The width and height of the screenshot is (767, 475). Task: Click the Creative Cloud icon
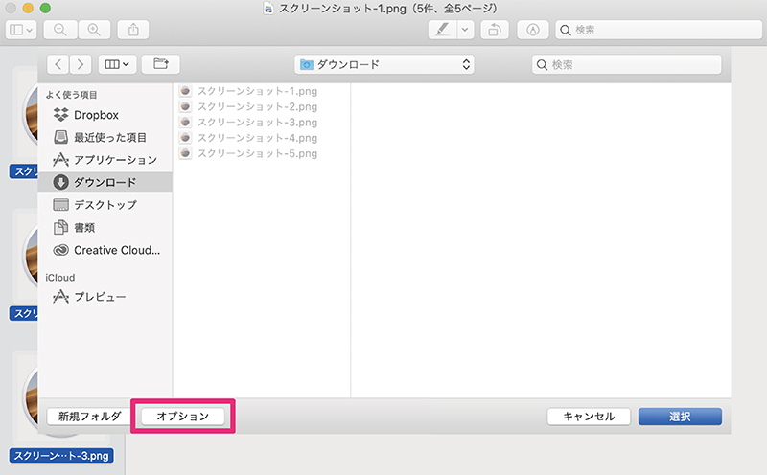(x=60, y=250)
